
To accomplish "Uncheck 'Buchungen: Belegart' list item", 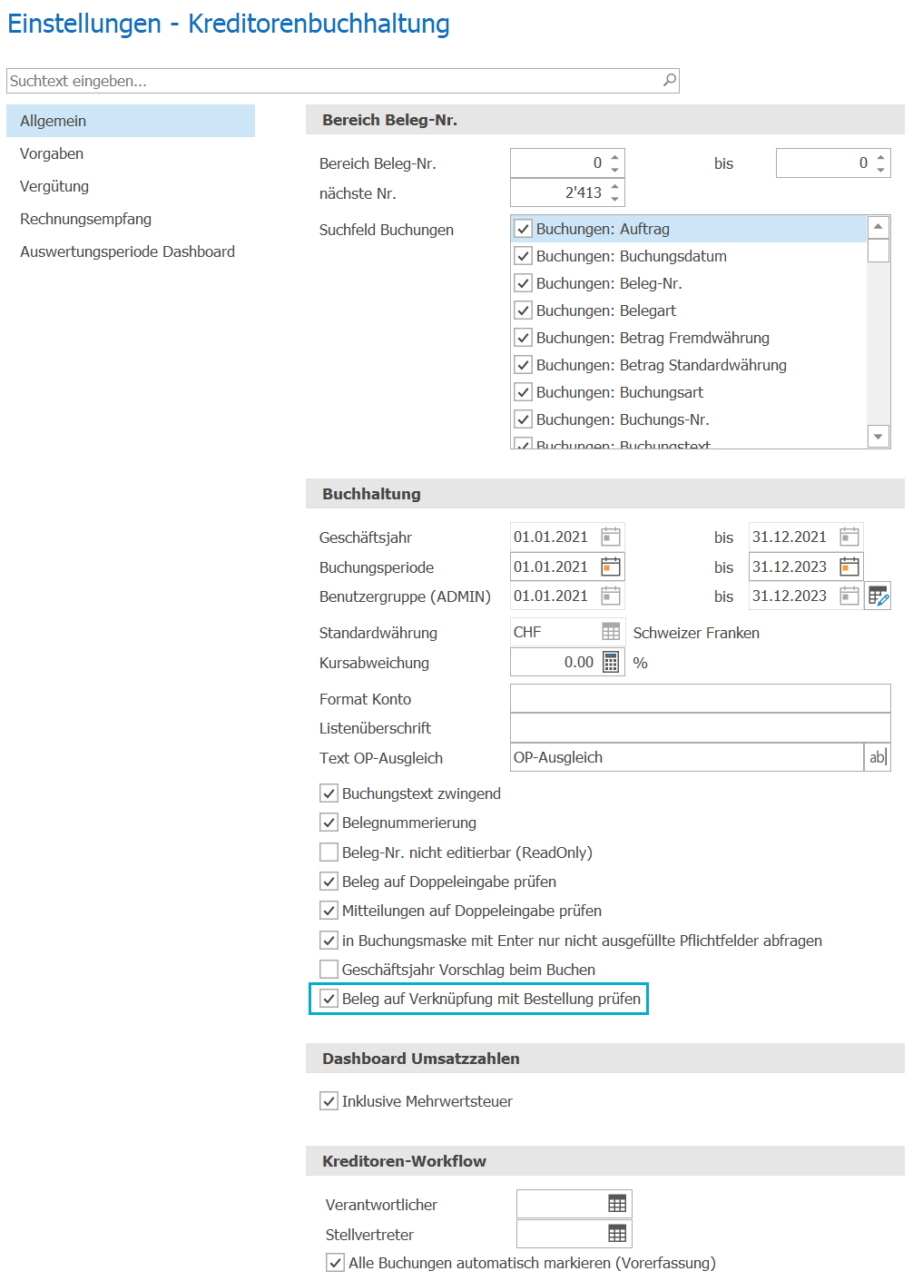I will coord(523,310).
